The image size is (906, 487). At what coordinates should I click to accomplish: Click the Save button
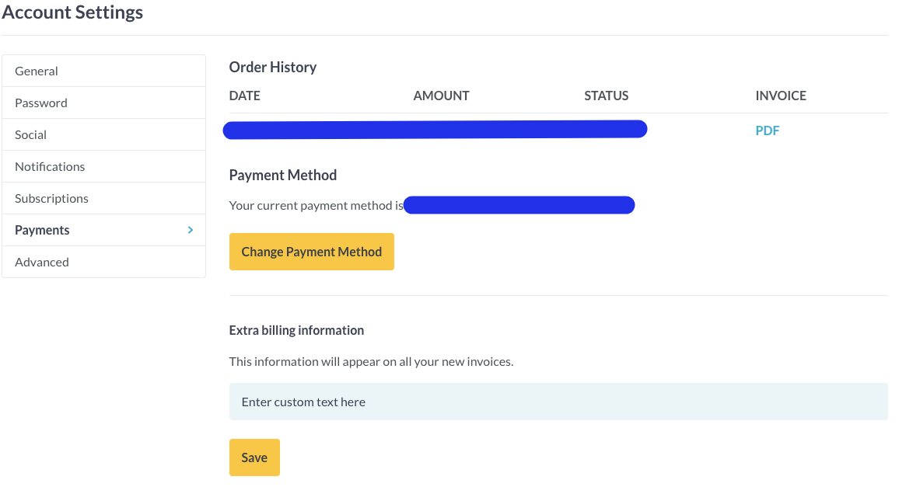[254, 457]
